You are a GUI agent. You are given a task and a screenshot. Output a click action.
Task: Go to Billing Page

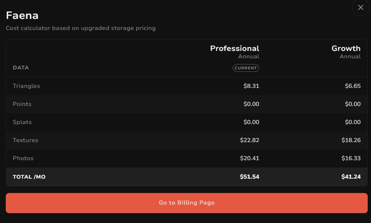(x=187, y=203)
